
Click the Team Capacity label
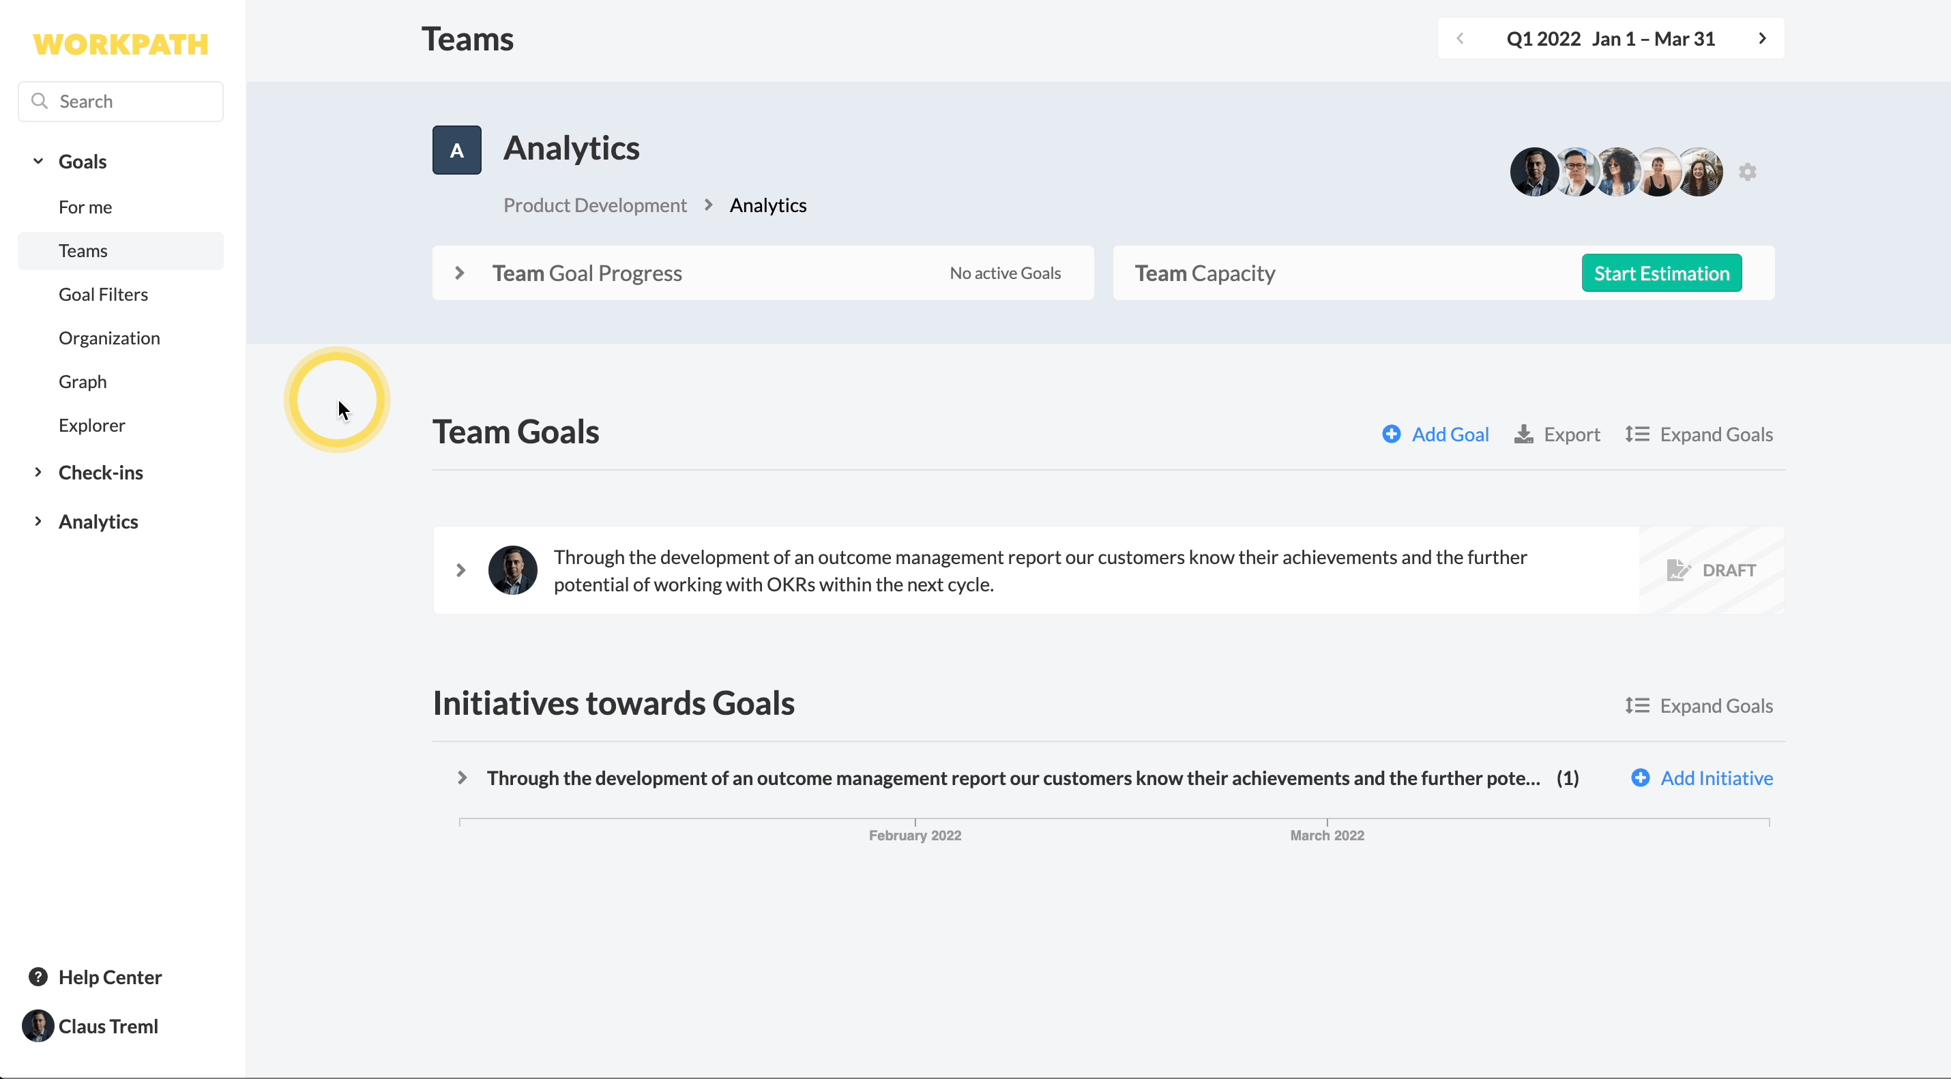pyautogui.click(x=1205, y=273)
